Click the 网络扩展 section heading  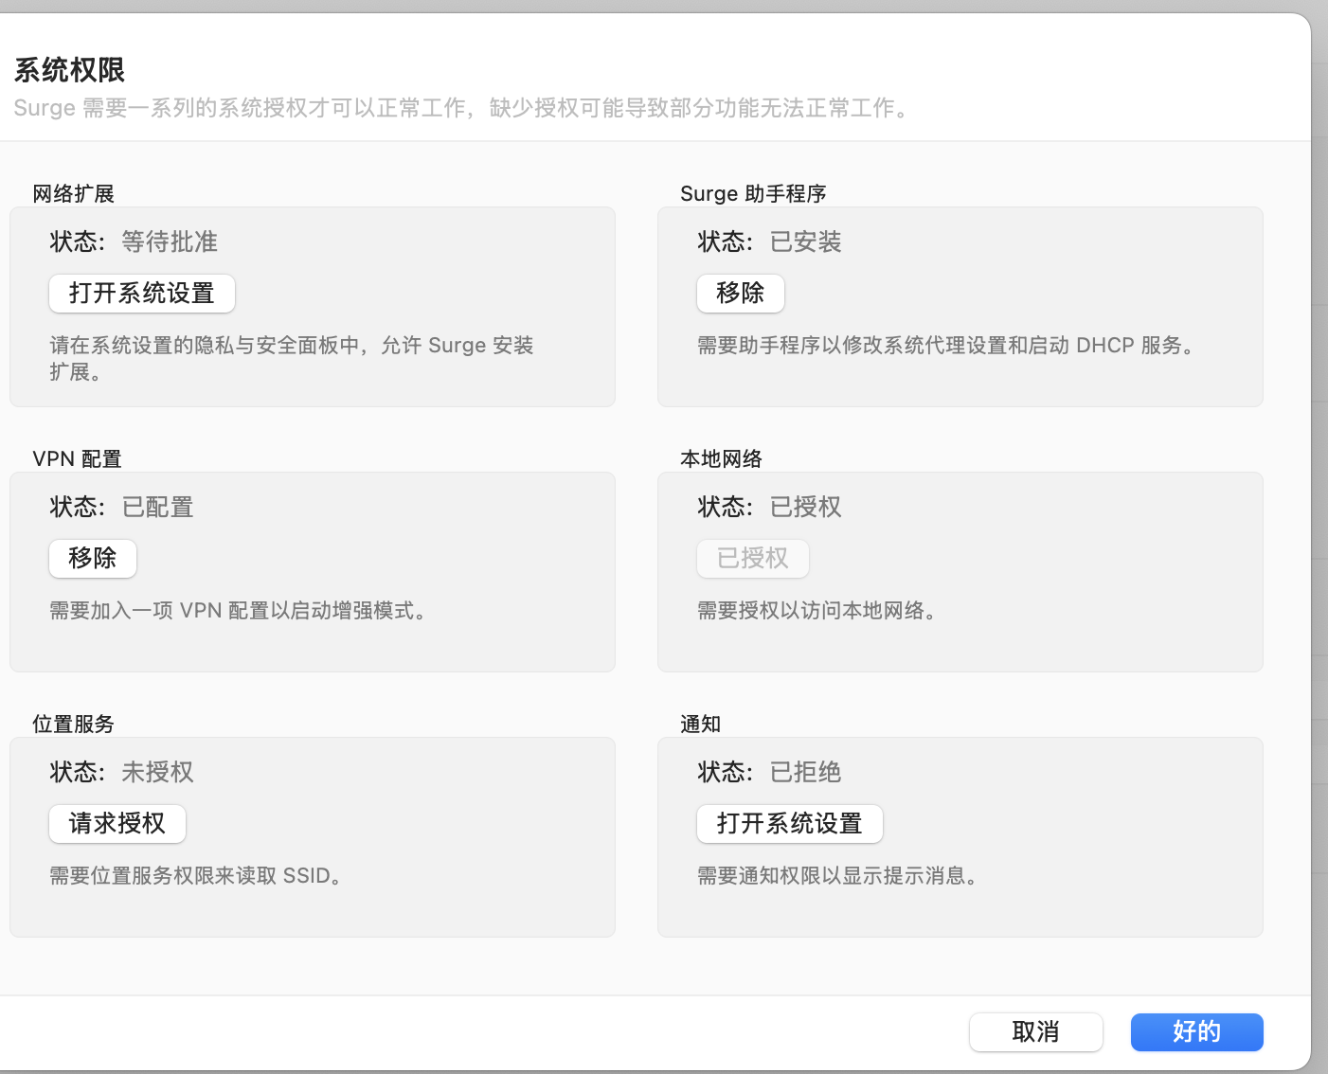pyautogui.click(x=74, y=194)
